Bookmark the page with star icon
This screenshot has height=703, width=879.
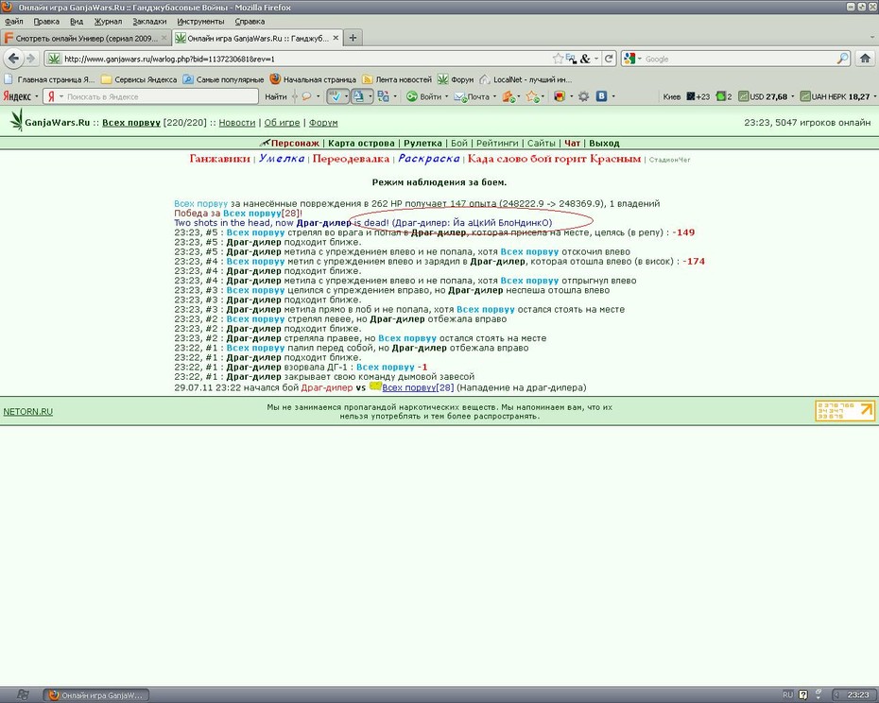pos(558,59)
